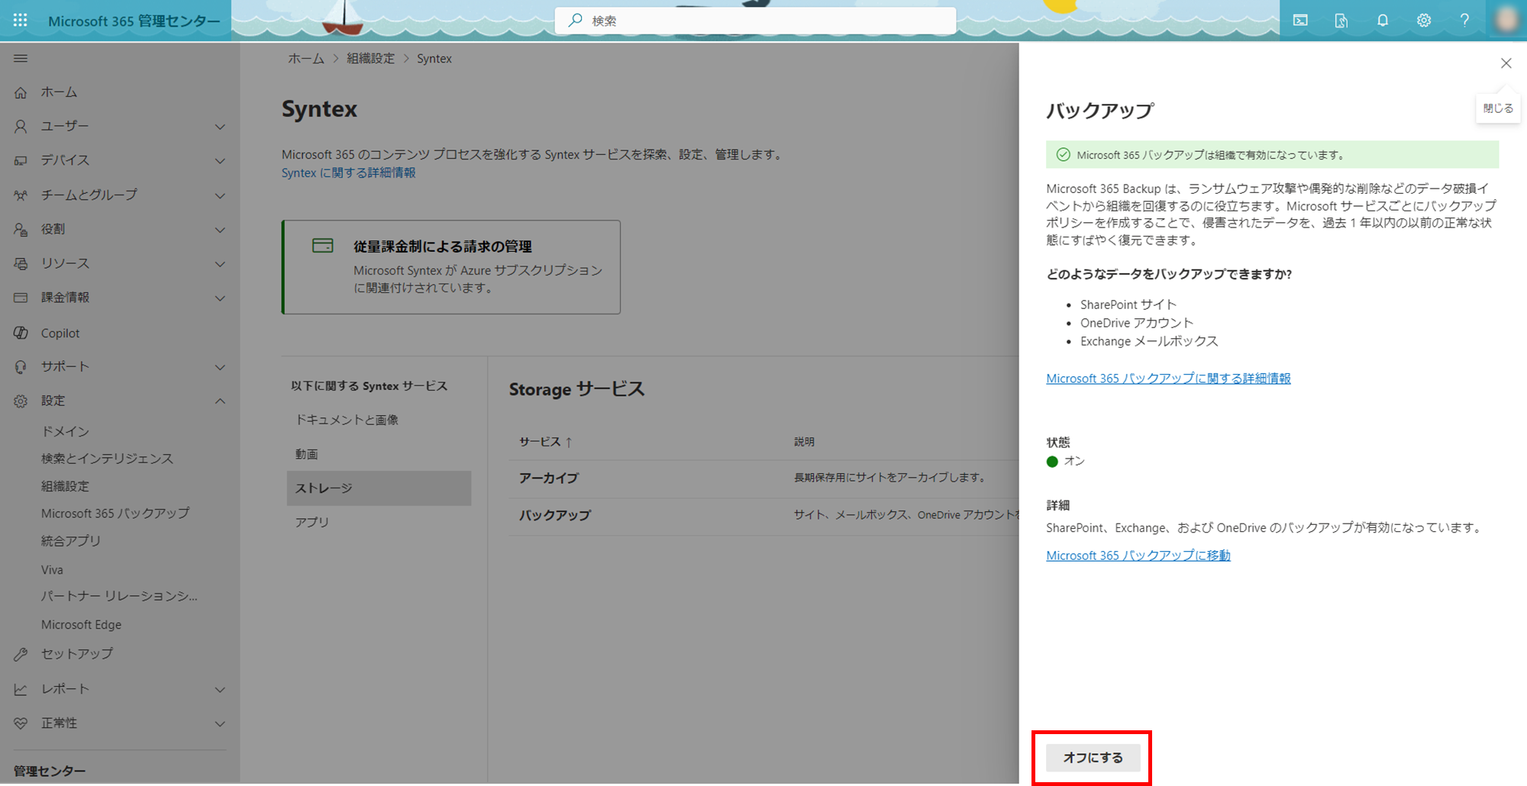Open the Microsoft 365 バックアップに移動 link
The height and width of the screenshot is (786, 1527).
click(1138, 555)
